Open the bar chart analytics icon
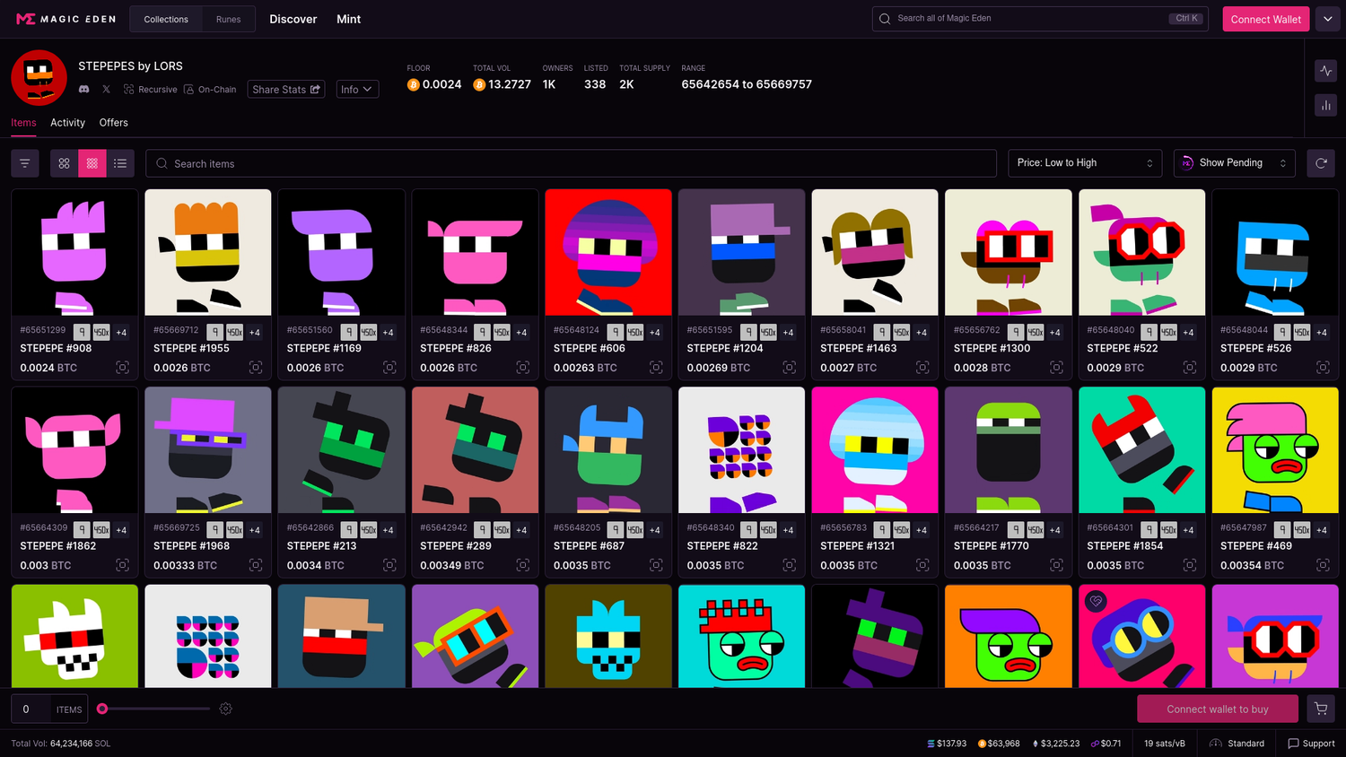 pos(1326,105)
